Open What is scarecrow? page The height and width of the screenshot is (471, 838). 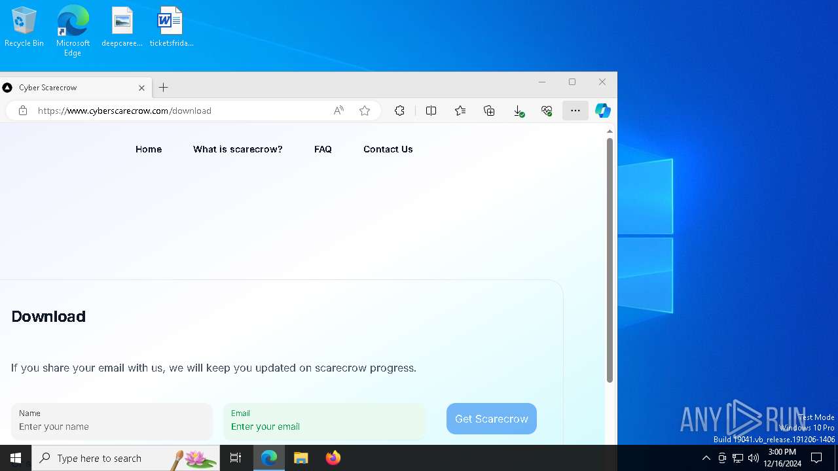click(x=238, y=149)
